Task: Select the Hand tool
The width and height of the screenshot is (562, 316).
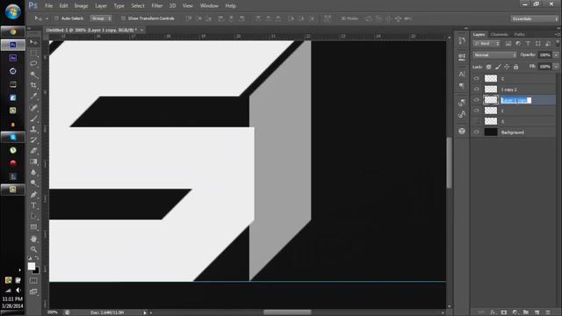Action: tap(33, 239)
